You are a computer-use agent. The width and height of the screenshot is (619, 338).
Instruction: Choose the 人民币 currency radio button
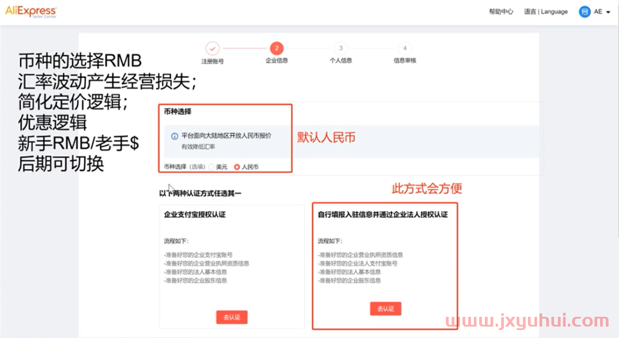(237, 167)
